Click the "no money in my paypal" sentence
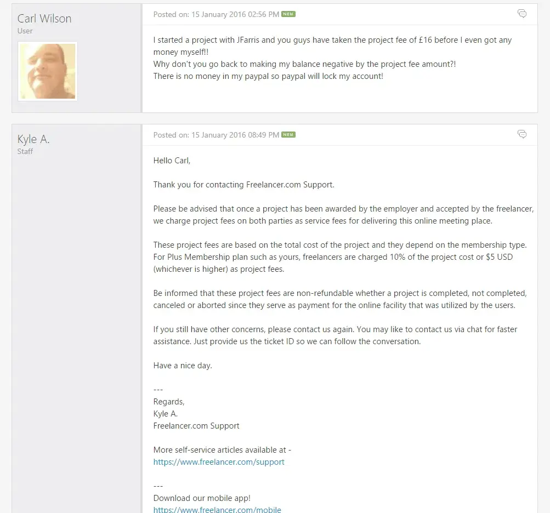 pos(268,76)
